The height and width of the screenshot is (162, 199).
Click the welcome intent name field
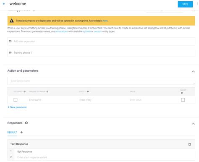18,4
